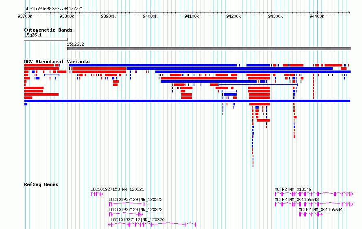
Task: Select the MCTP2 NM_001159644 transcript glyph
Action: [311, 214]
